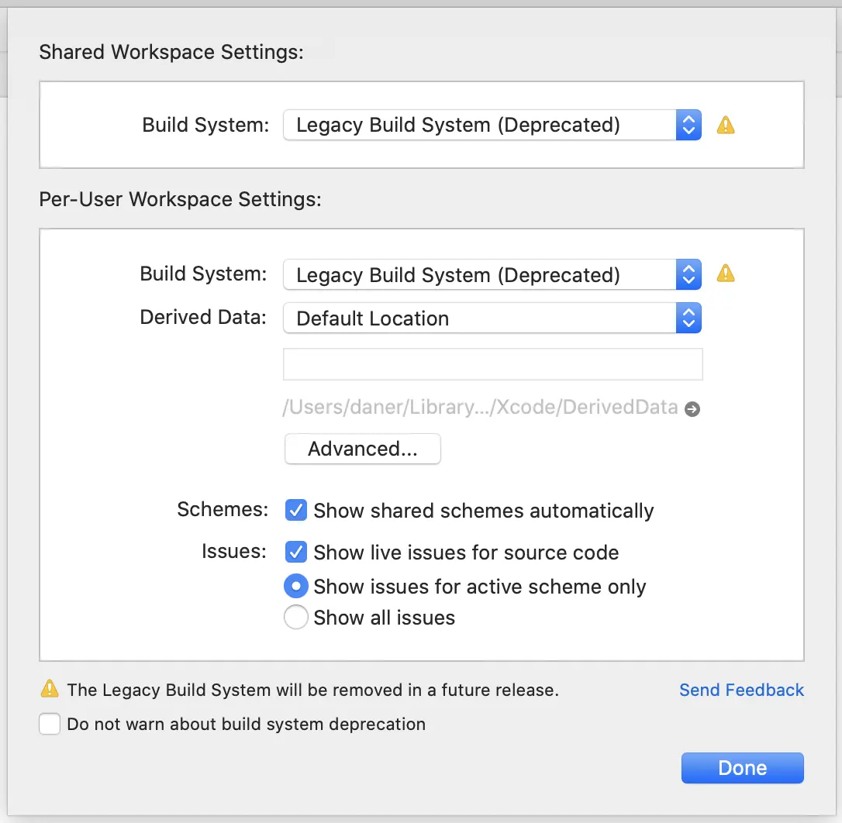Open Per-User Build System dropdown

click(481, 274)
